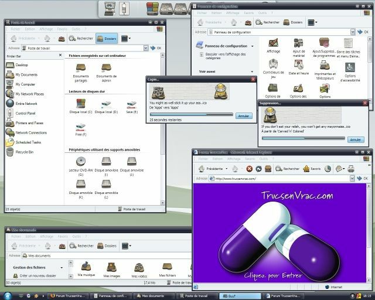Open Affichage menu in Internet Explorer

click(234, 159)
